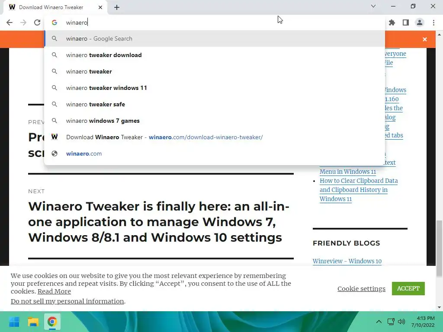Open Chrome three-dot menu
This screenshot has height=332, width=443.
tap(433, 22)
